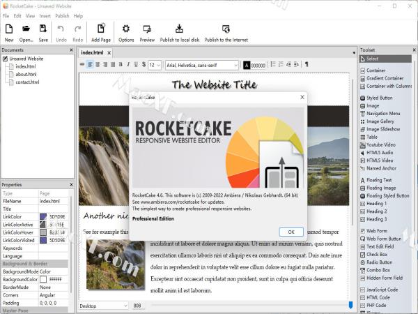Click the width 808 input field
Image resolution: width=418 pixels, height=314 pixels.
(137, 306)
